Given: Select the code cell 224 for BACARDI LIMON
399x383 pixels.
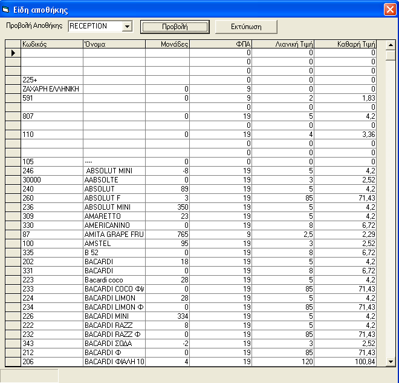Looking at the screenshot, I should point(52,298).
